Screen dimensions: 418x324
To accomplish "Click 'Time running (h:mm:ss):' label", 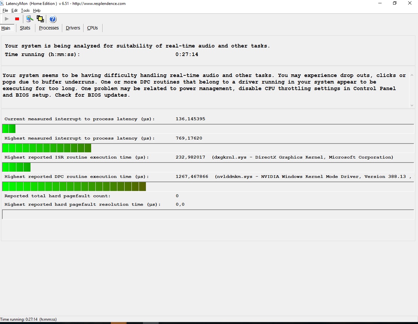I will (x=42, y=54).
